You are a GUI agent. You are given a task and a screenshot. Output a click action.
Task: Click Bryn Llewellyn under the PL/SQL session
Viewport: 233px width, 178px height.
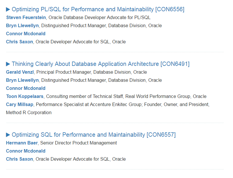point(22,26)
